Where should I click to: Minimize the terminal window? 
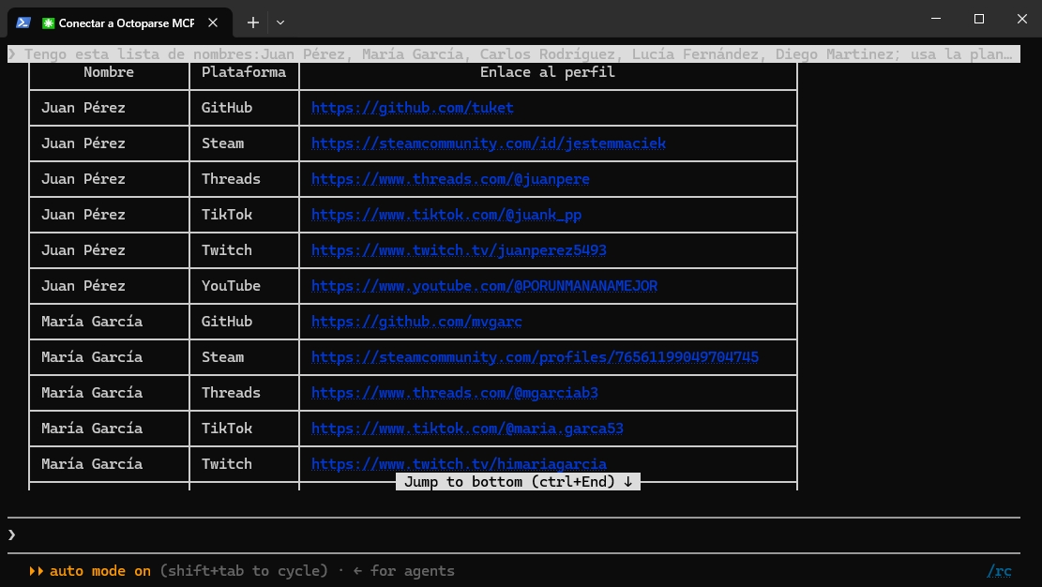tap(936, 19)
